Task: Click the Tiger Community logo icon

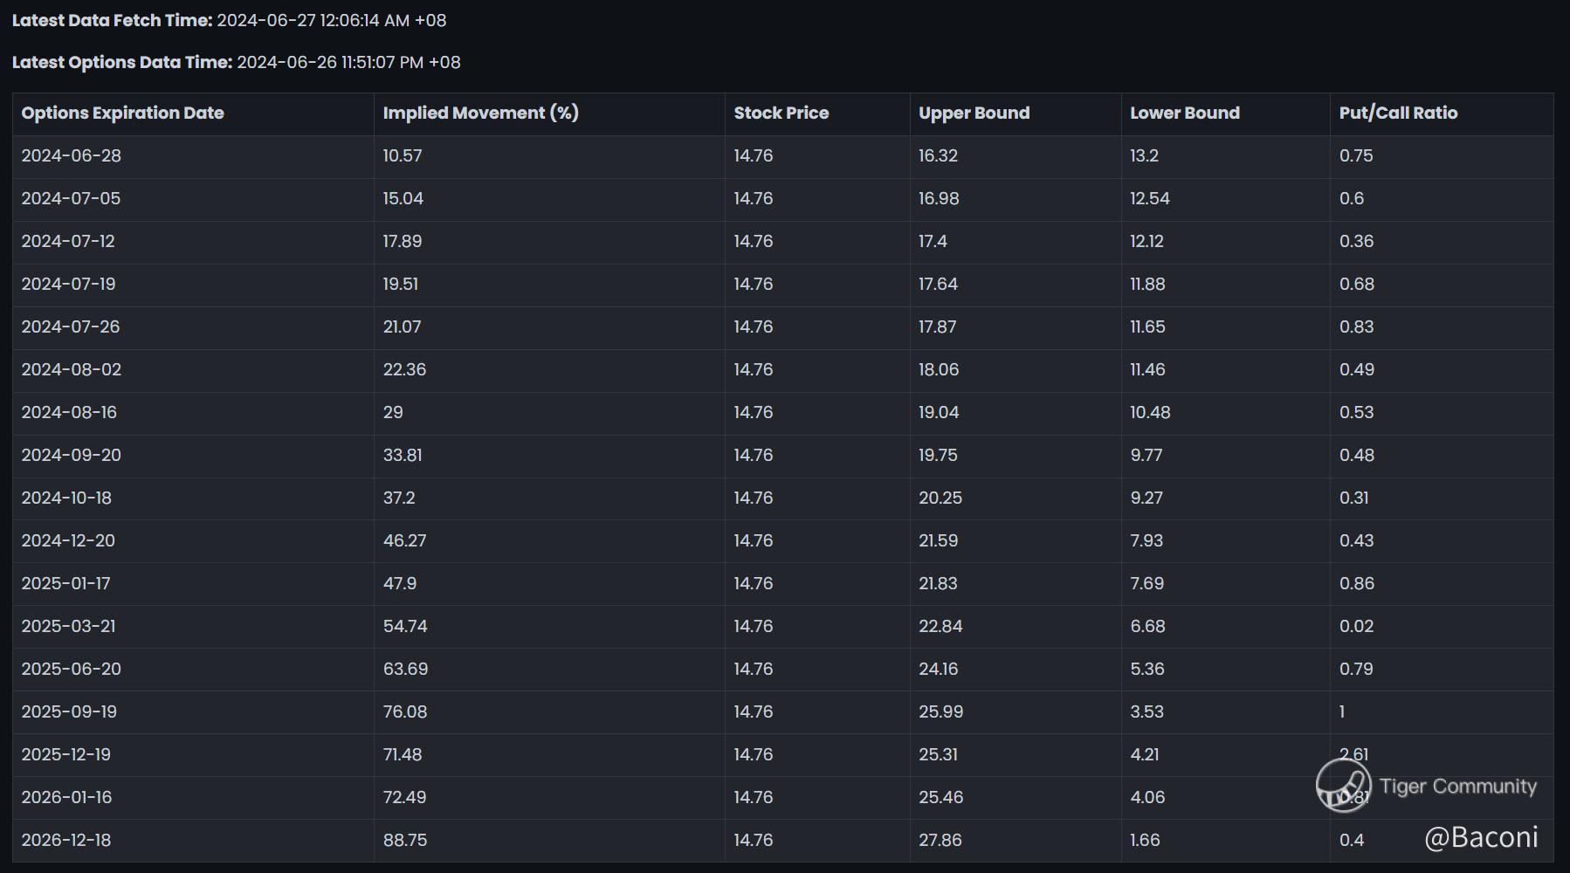Action: point(1343,784)
